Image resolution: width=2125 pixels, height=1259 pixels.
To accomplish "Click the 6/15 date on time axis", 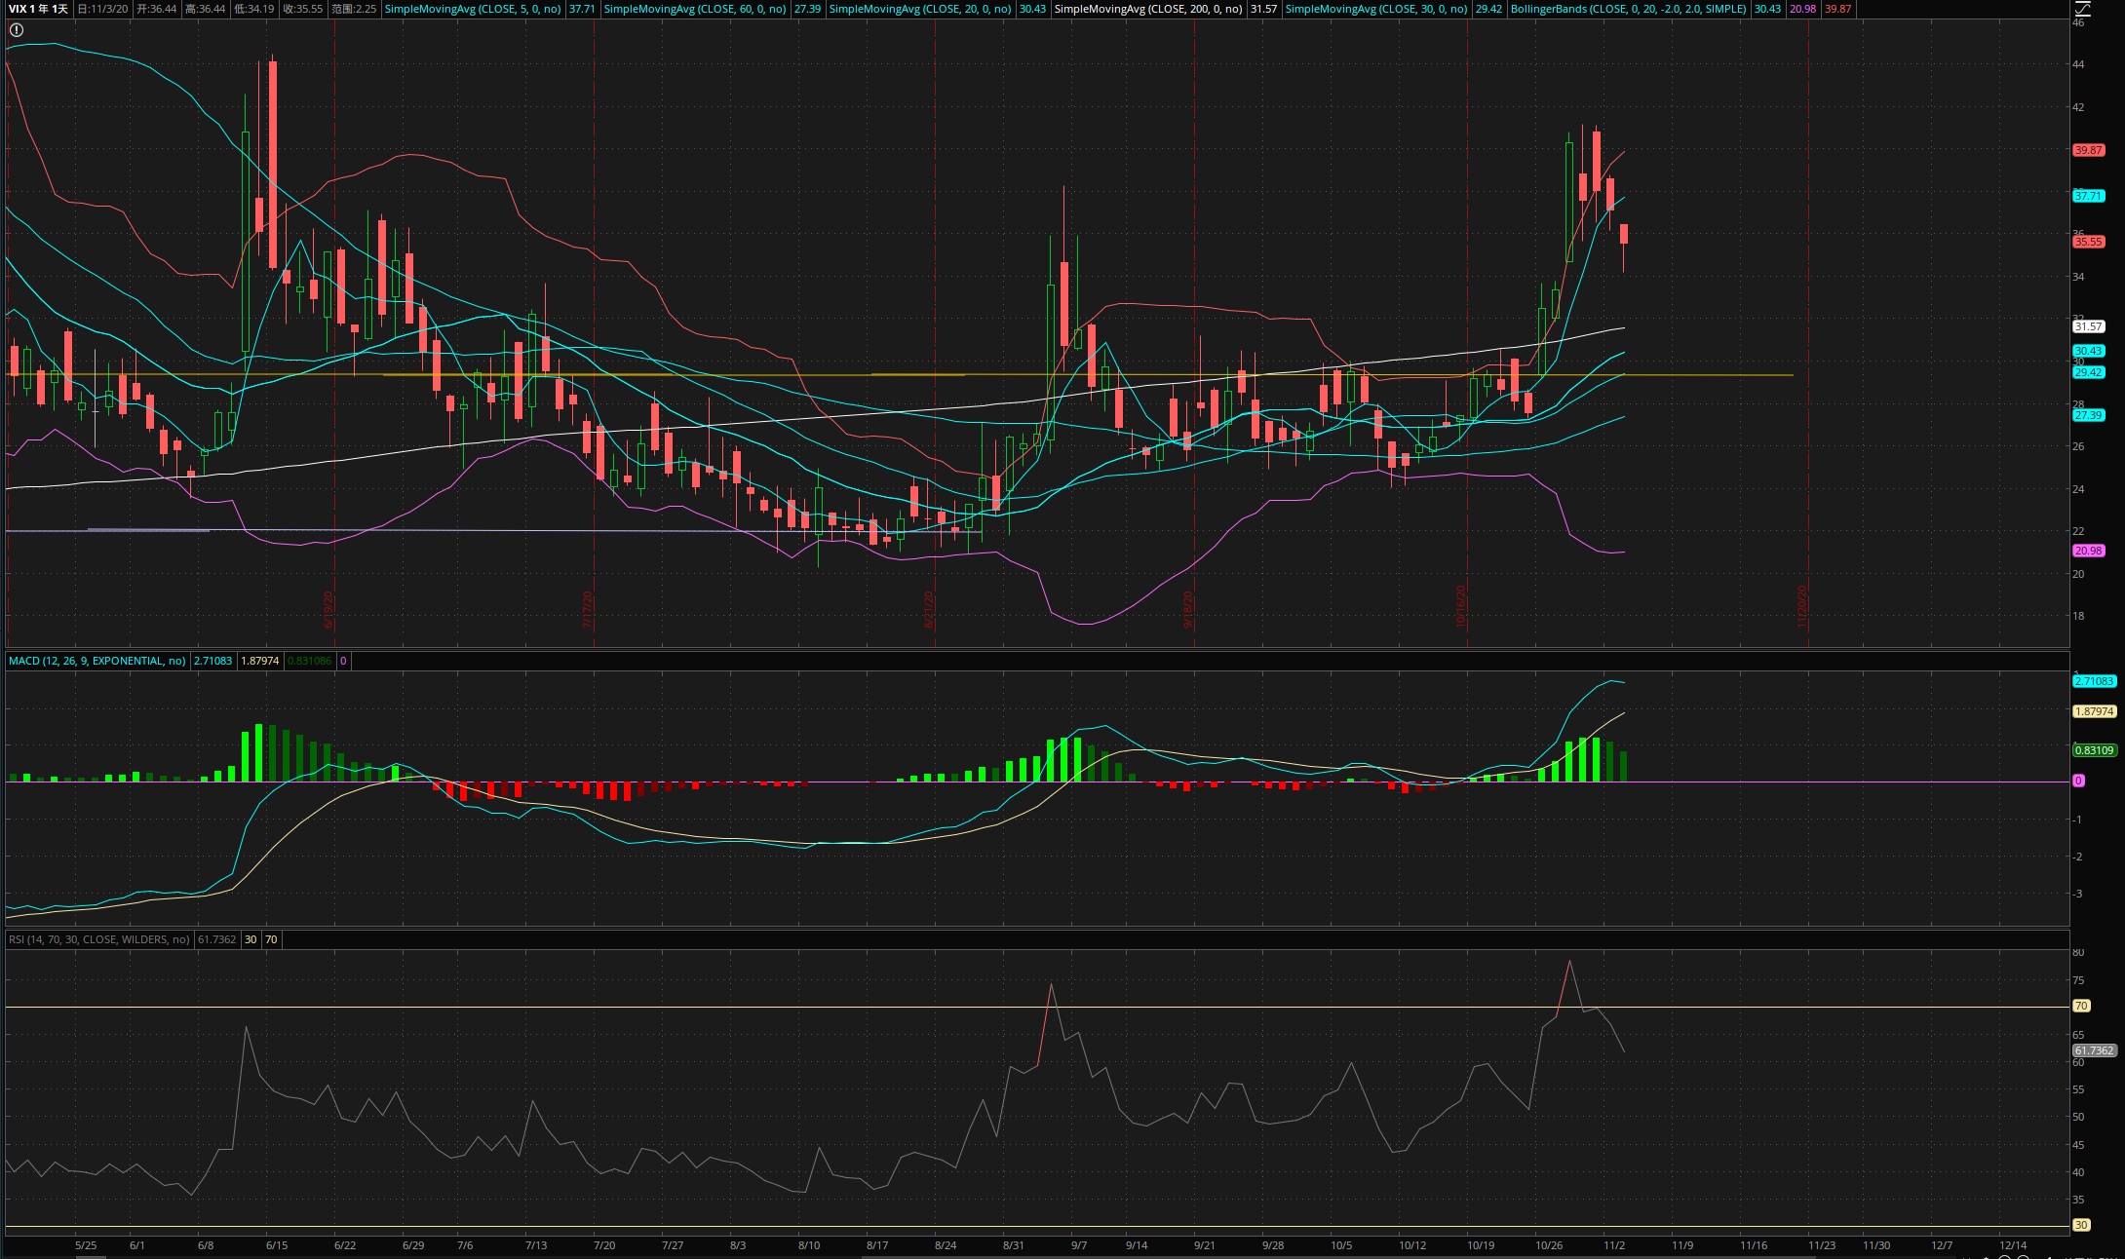I will pos(277,1245).
